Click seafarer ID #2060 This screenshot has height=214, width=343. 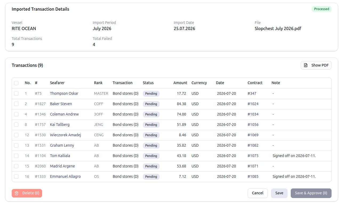click(x=40, y=166)
